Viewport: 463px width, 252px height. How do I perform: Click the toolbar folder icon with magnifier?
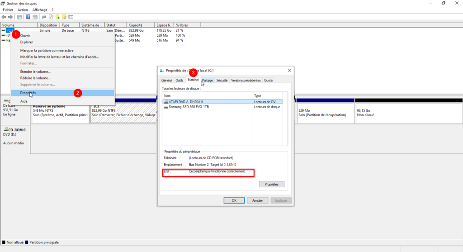(x=64, y=17)
